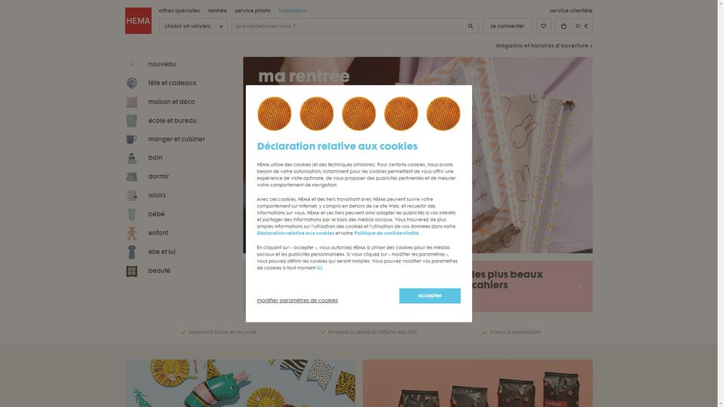Image resolution: width=724 pixels, height=407 pixels.
Task: Click the enfant teddy bear icon
Action: pyautogui.click(x=131, y=233)
